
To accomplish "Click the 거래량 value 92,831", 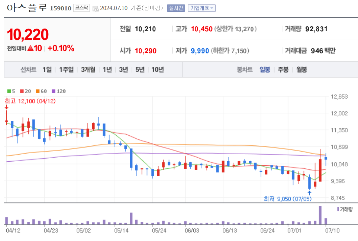I will click(316, 29).
